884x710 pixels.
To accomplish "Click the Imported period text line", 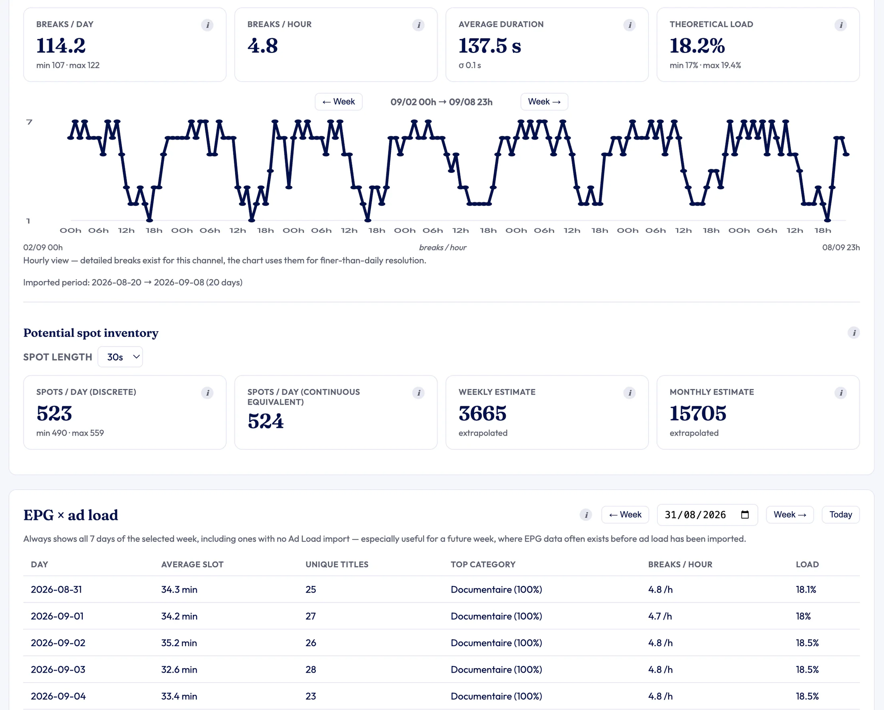I will pyautogui.click(x=133, y=282).
